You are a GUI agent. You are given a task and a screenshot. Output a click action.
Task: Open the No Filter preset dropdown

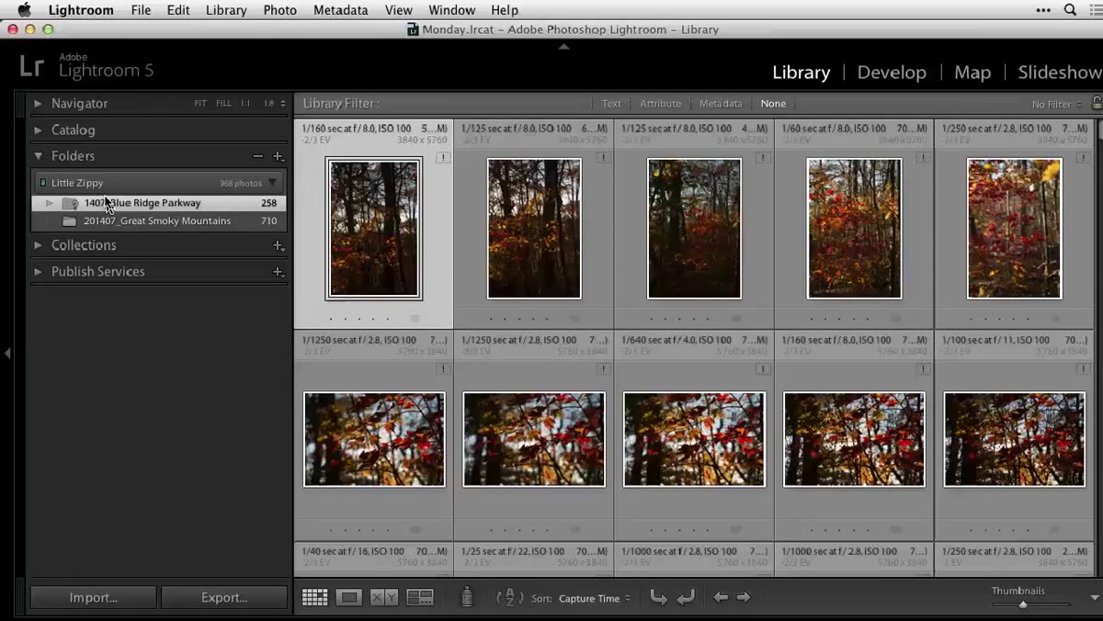[1056, 105]
